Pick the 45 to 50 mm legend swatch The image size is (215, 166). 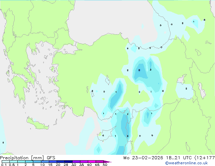(x=100, y=162)
